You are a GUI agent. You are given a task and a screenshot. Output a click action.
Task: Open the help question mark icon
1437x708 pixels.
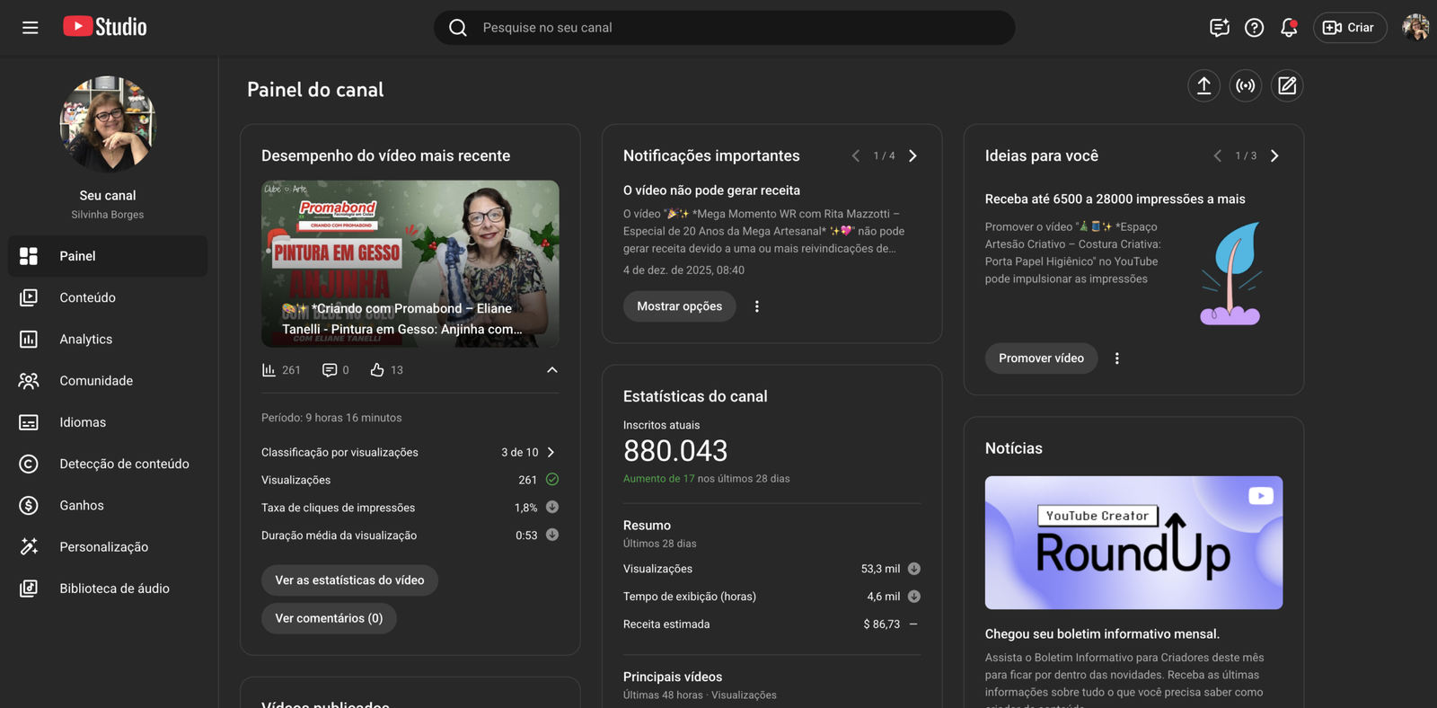tap(1254, 28)
